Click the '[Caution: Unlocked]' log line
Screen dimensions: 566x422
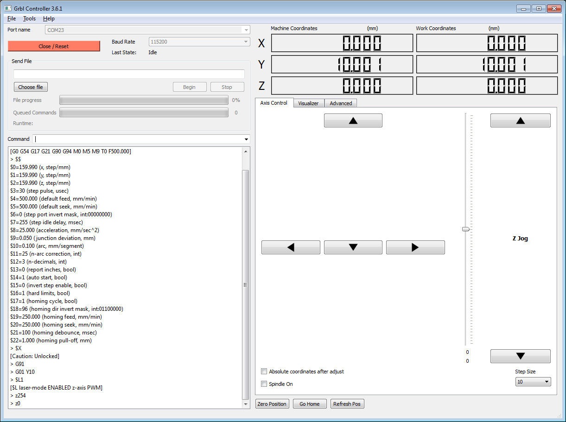(35, 356)
